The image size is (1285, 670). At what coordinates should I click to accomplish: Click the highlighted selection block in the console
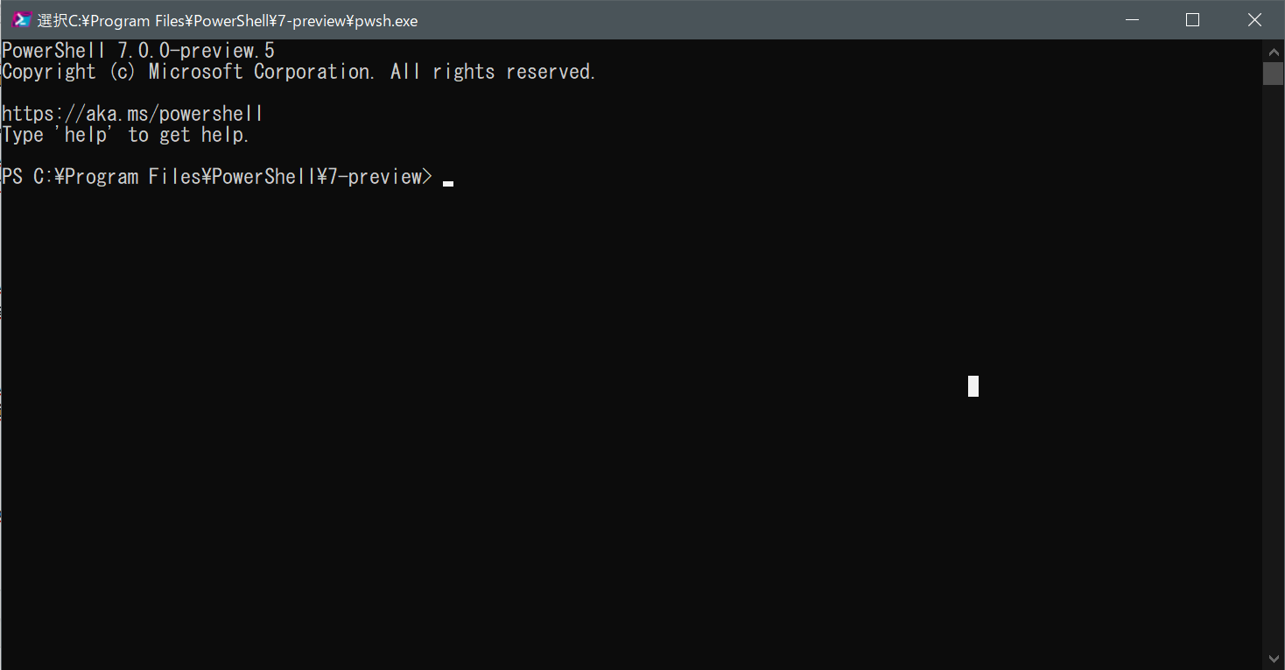pyautogui.click(x=973, y=385)
